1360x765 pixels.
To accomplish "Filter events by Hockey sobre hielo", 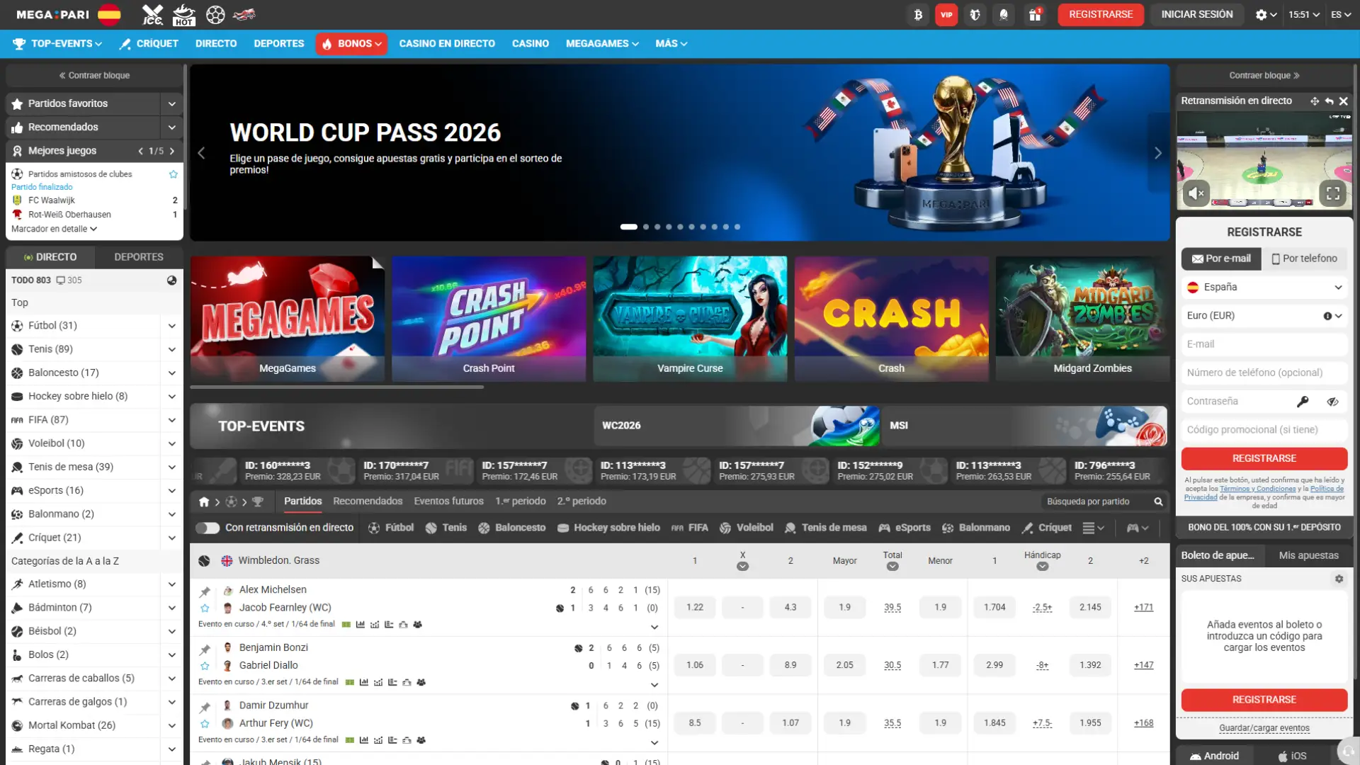I will [x=608, y=528].
